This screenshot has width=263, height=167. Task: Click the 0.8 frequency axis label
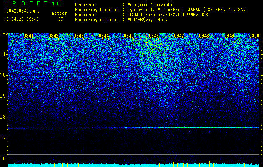pos(3,117)
